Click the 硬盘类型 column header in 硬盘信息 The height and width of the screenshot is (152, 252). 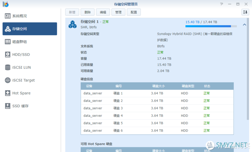pyautogui.click(x=188, y=86)
